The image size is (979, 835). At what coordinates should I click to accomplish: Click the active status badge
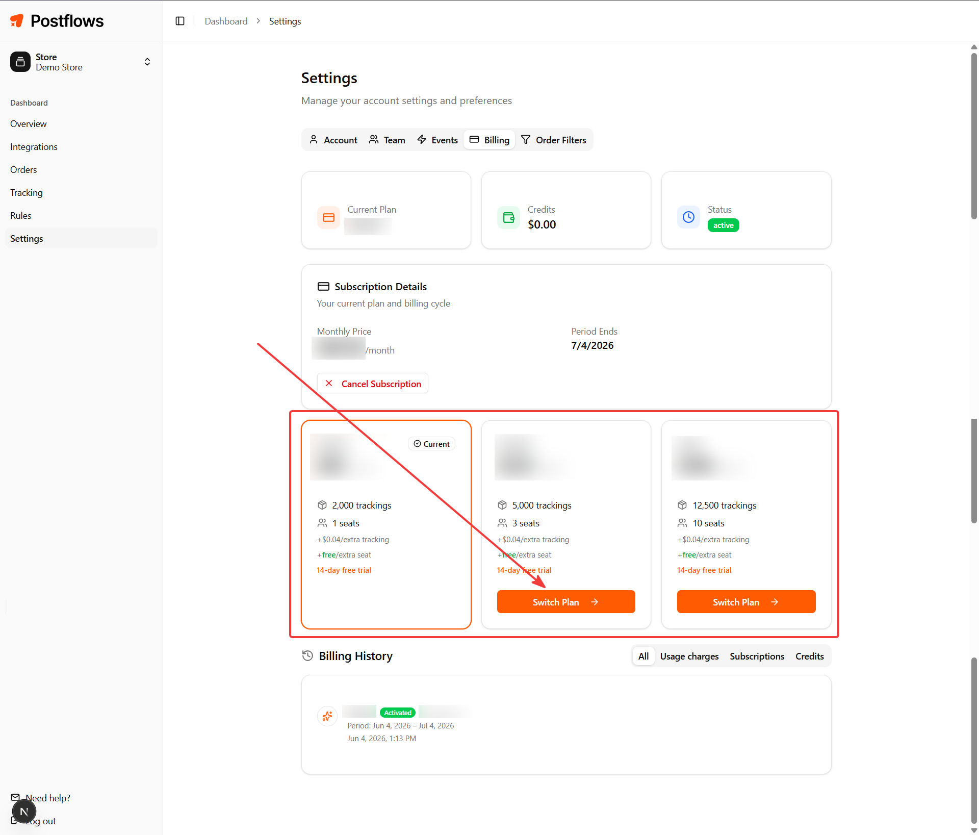point(723,225)
